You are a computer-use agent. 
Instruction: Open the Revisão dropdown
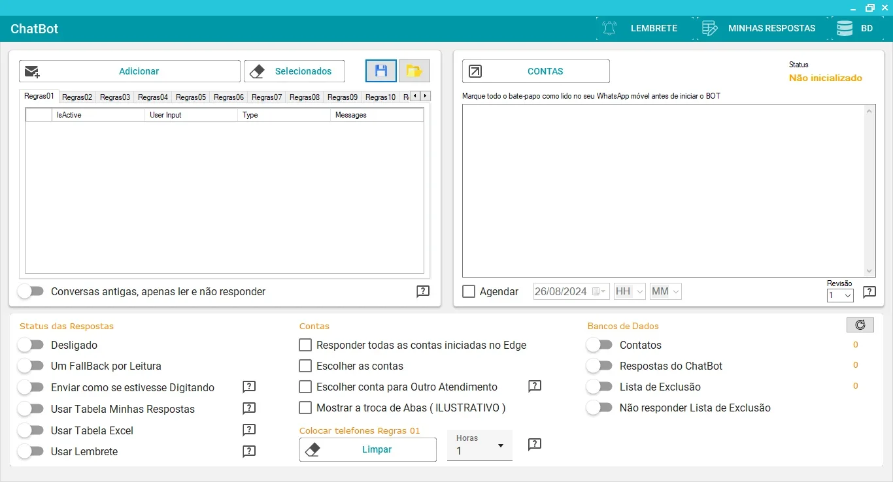(840, 295)
